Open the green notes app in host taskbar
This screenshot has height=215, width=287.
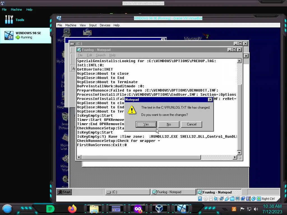[50, 209]
